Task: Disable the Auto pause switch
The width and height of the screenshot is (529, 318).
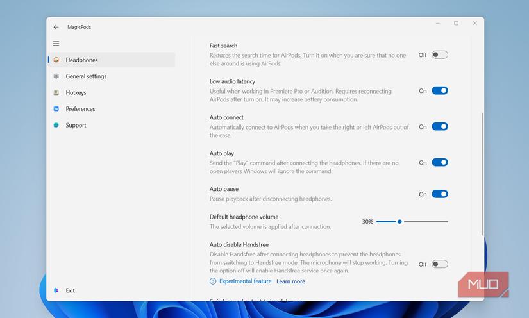Action: (x=440, y=194)
